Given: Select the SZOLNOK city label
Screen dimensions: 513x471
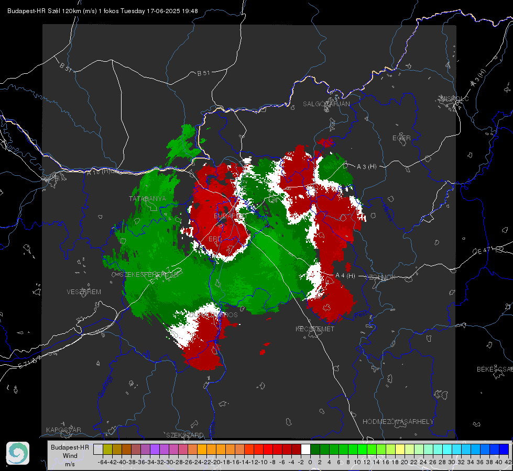Looking at the screenshot, I should pos(380,277).
